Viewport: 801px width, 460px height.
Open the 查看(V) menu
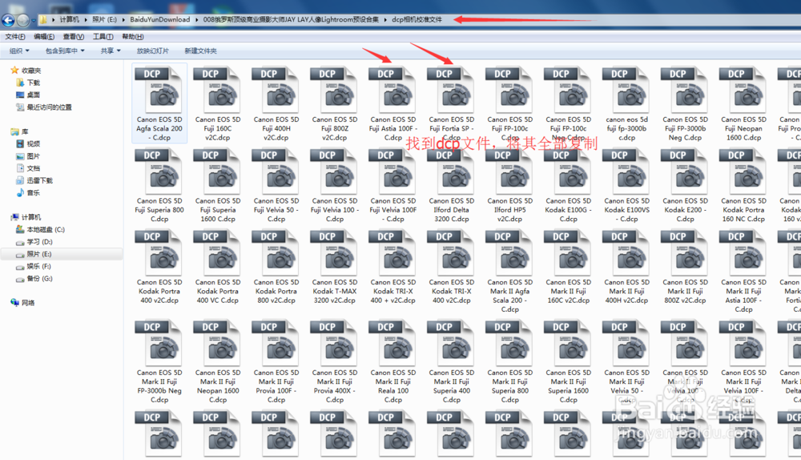click(74, 37)
